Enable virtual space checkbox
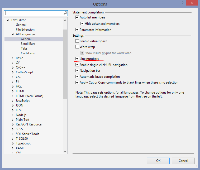Viewport: 200px width, 170px height. coord(77,41)
